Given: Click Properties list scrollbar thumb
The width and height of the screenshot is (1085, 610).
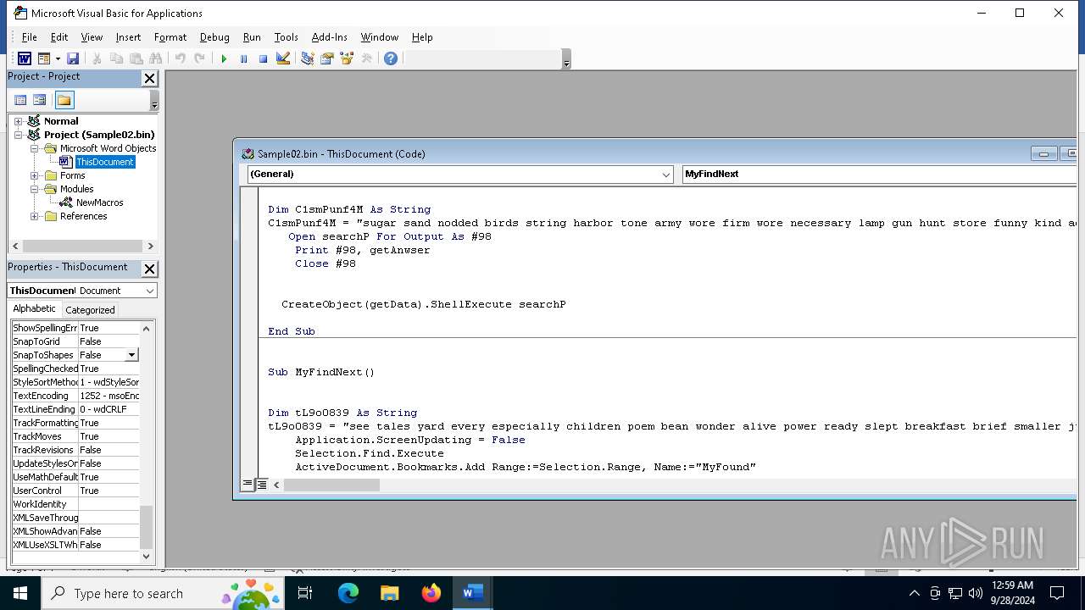Looking at the screenshot, I should (x=146, y=526).
